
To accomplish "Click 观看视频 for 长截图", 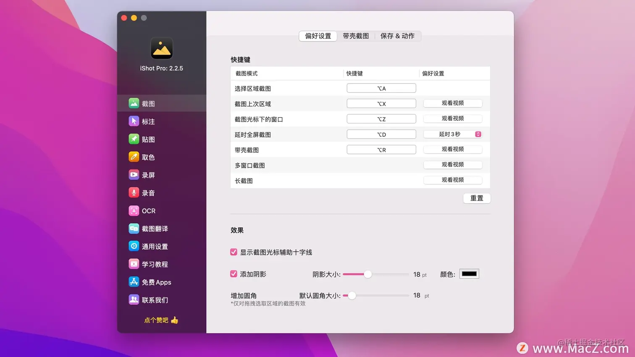I will click(453, 180).
